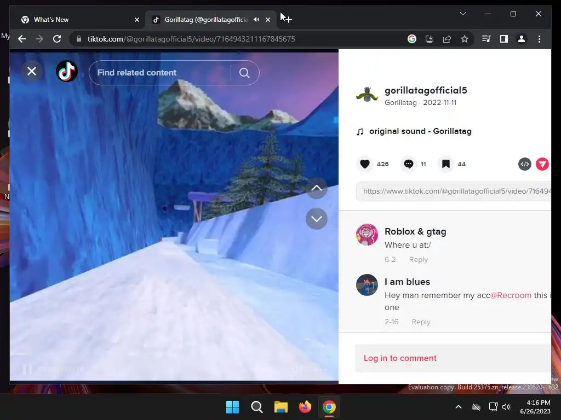Reply to the Roblox & gtag comment

pyautogui.click(x=418, y=260)
